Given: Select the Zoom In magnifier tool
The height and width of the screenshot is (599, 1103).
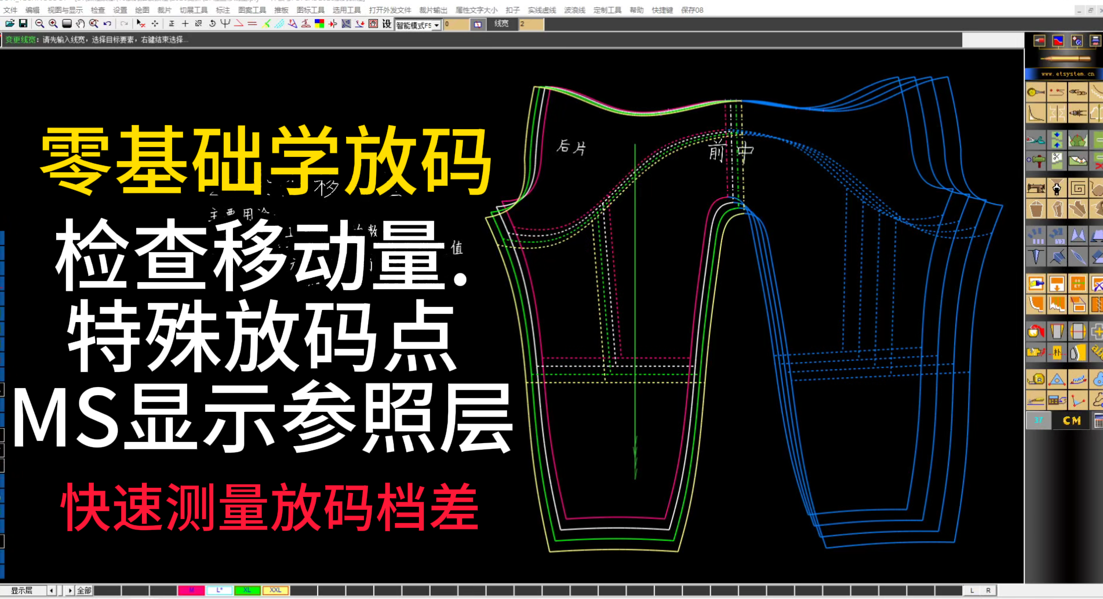Looking at the screenshot, I should click(x=53, y=24).
